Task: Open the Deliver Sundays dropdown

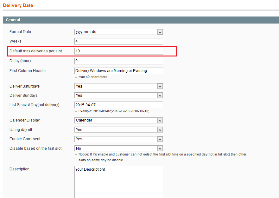Action: coord(119,96)
